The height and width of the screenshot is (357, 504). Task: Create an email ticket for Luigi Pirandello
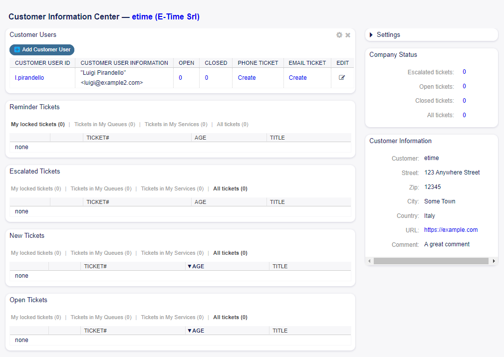pyautogui.click(x=297, y=77)
